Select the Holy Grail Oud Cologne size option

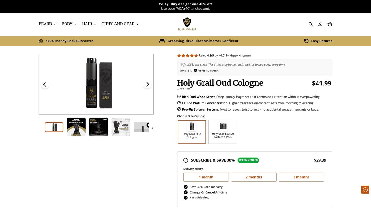[192, 132]
